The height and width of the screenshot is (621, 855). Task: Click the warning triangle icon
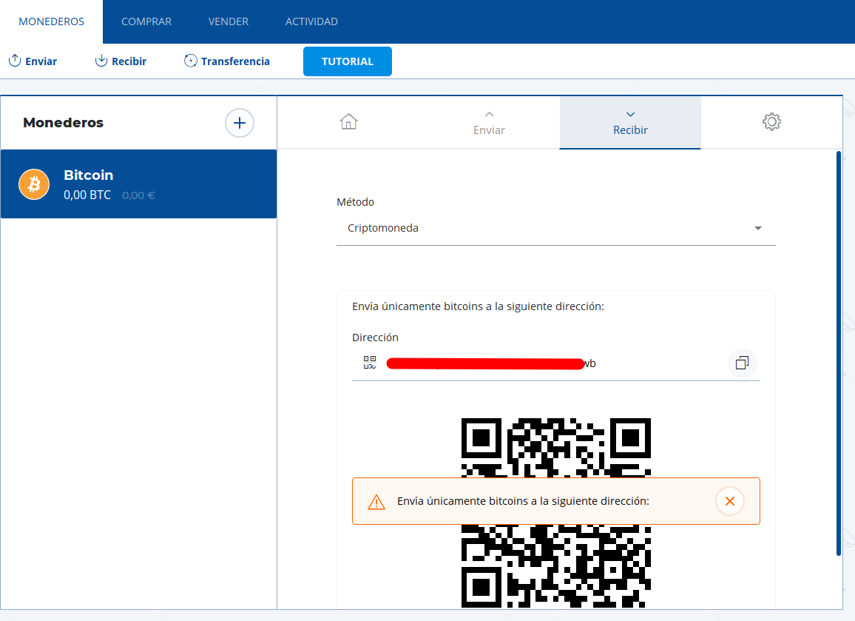click(376, 502)
